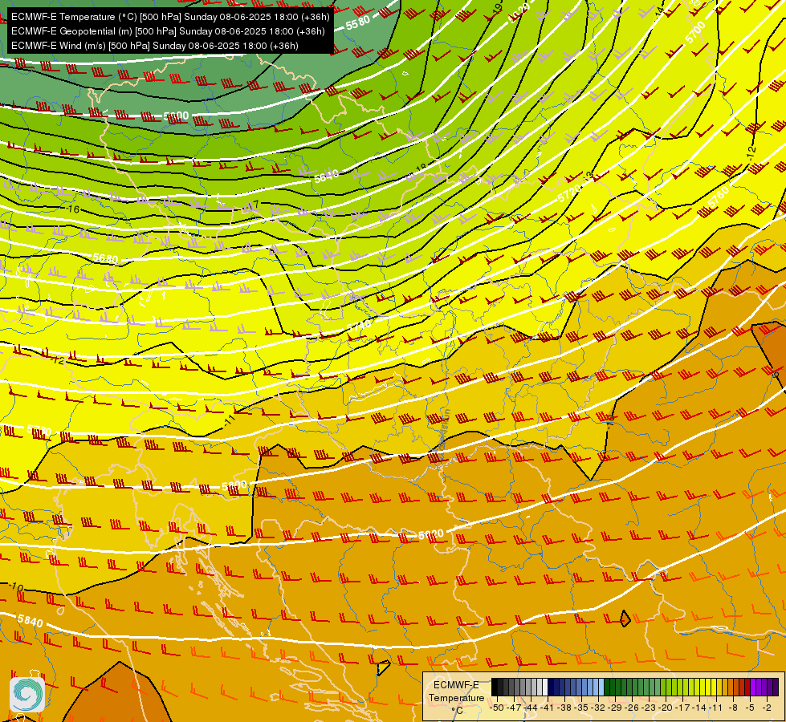
Task: Select the ECMWF-E Wind (m/s) header line
Action: point(154,46)
